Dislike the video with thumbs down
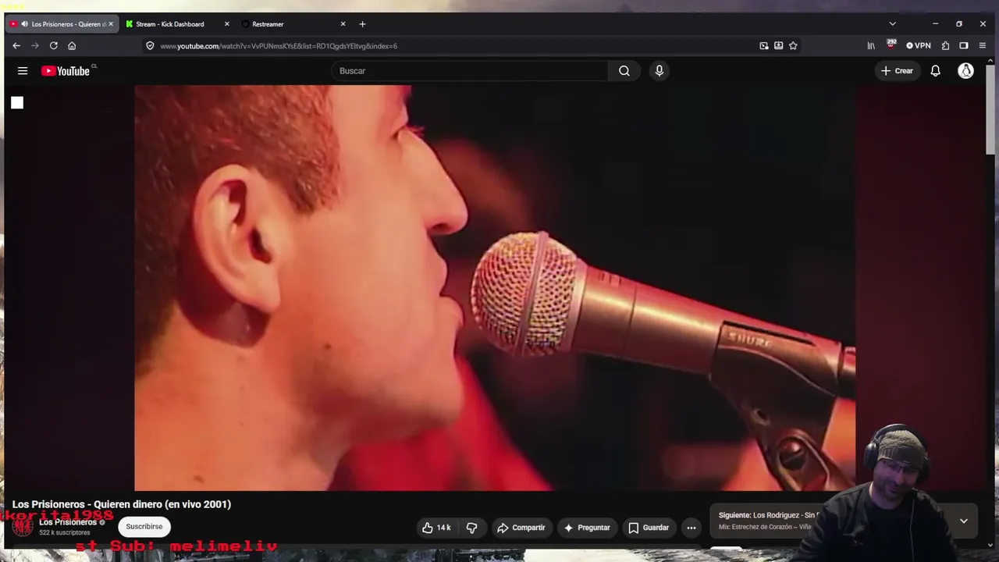The height and width of the screenshot is (562, 999). [x=471, y=528]
